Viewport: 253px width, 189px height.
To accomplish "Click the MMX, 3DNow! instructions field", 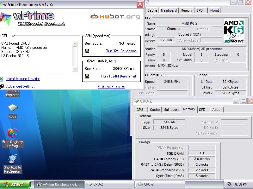I will tap(202, 66).
